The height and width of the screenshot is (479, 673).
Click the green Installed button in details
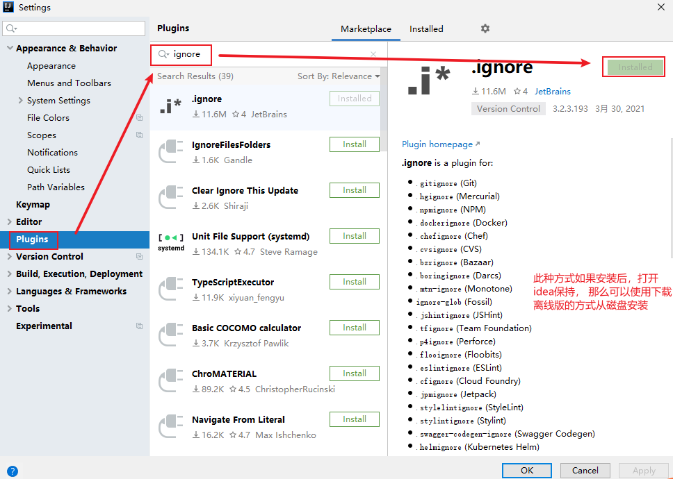635,67
